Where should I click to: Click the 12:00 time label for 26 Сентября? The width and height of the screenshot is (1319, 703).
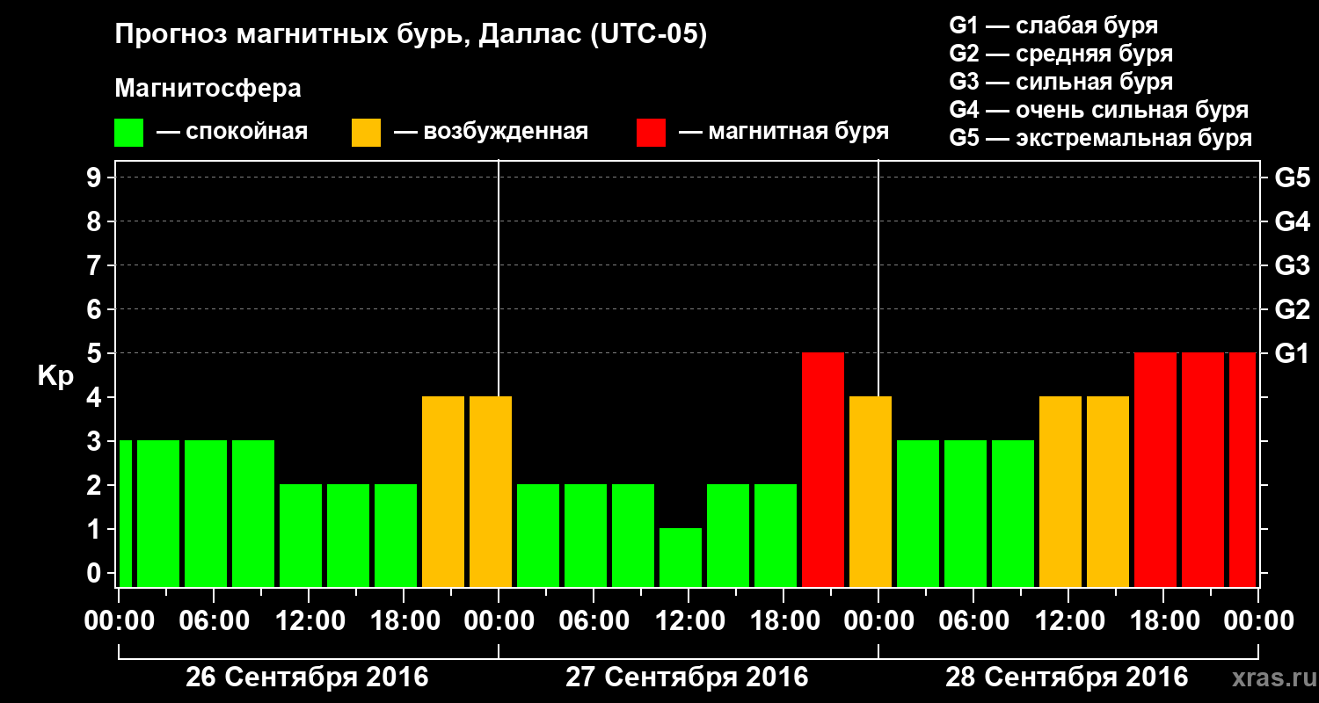point(309,621)
